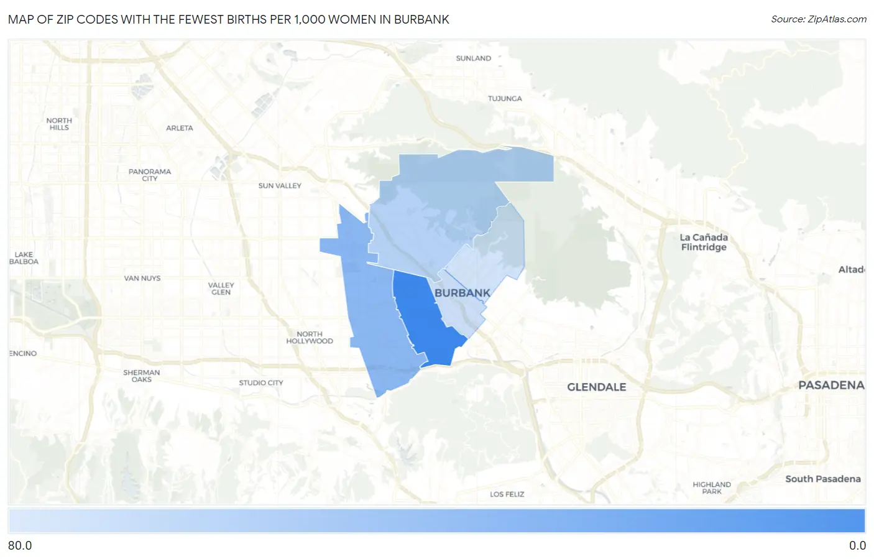
Task: Click the 80.0 legend value
Action: 20,545
